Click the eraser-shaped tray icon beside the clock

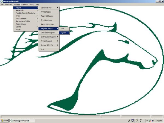153,121
